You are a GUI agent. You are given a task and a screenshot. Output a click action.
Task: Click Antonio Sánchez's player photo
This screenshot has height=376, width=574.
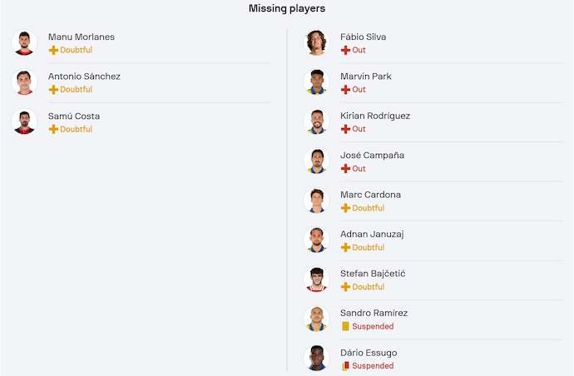(x=24, y=82)
